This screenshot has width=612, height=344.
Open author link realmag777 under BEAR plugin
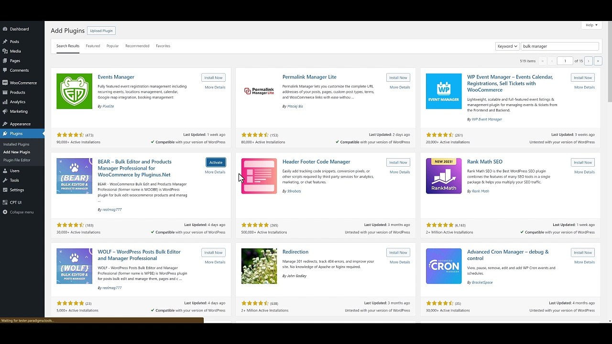[112, 209]
